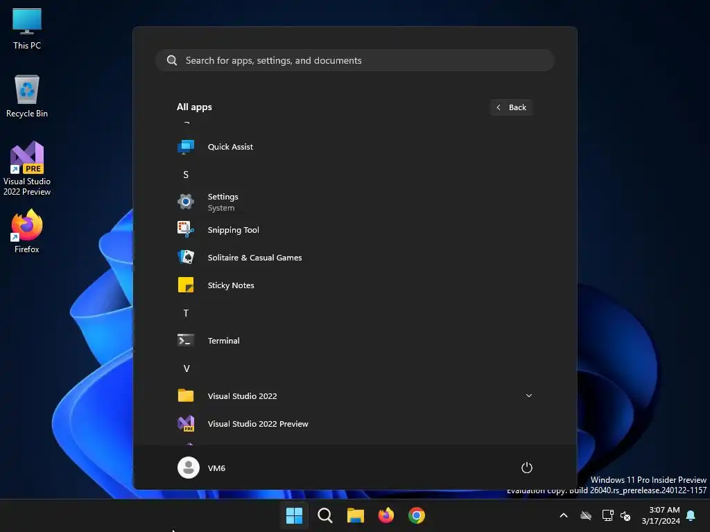Click the Terminal label
710x532 pixels.
pos(224,341)
